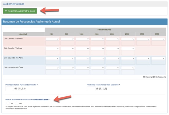Click the Intensidad column header
This screenshot has height=115, width=169.
pyautogui.click(x=24, y=34)
